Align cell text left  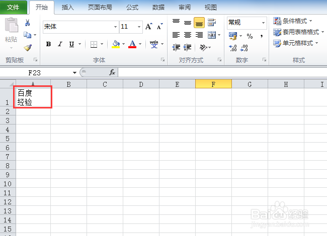click(176, 35)
